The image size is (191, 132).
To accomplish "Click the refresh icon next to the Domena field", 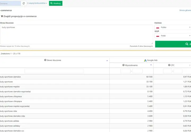I will 24,3.
